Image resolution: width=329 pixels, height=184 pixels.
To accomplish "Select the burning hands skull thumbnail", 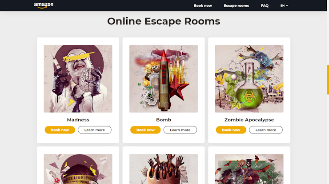I will 164,169.
